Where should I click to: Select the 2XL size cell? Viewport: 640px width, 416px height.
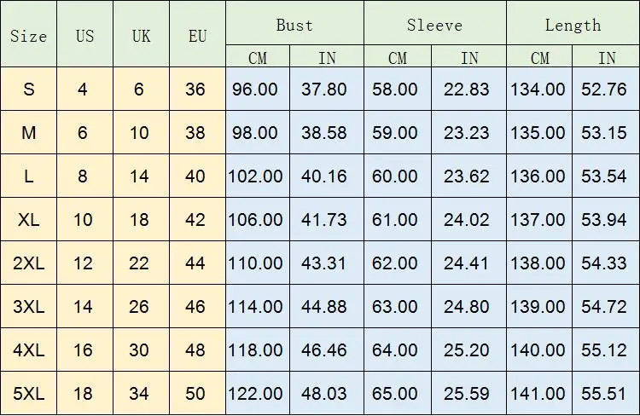[x=28, y=263]
